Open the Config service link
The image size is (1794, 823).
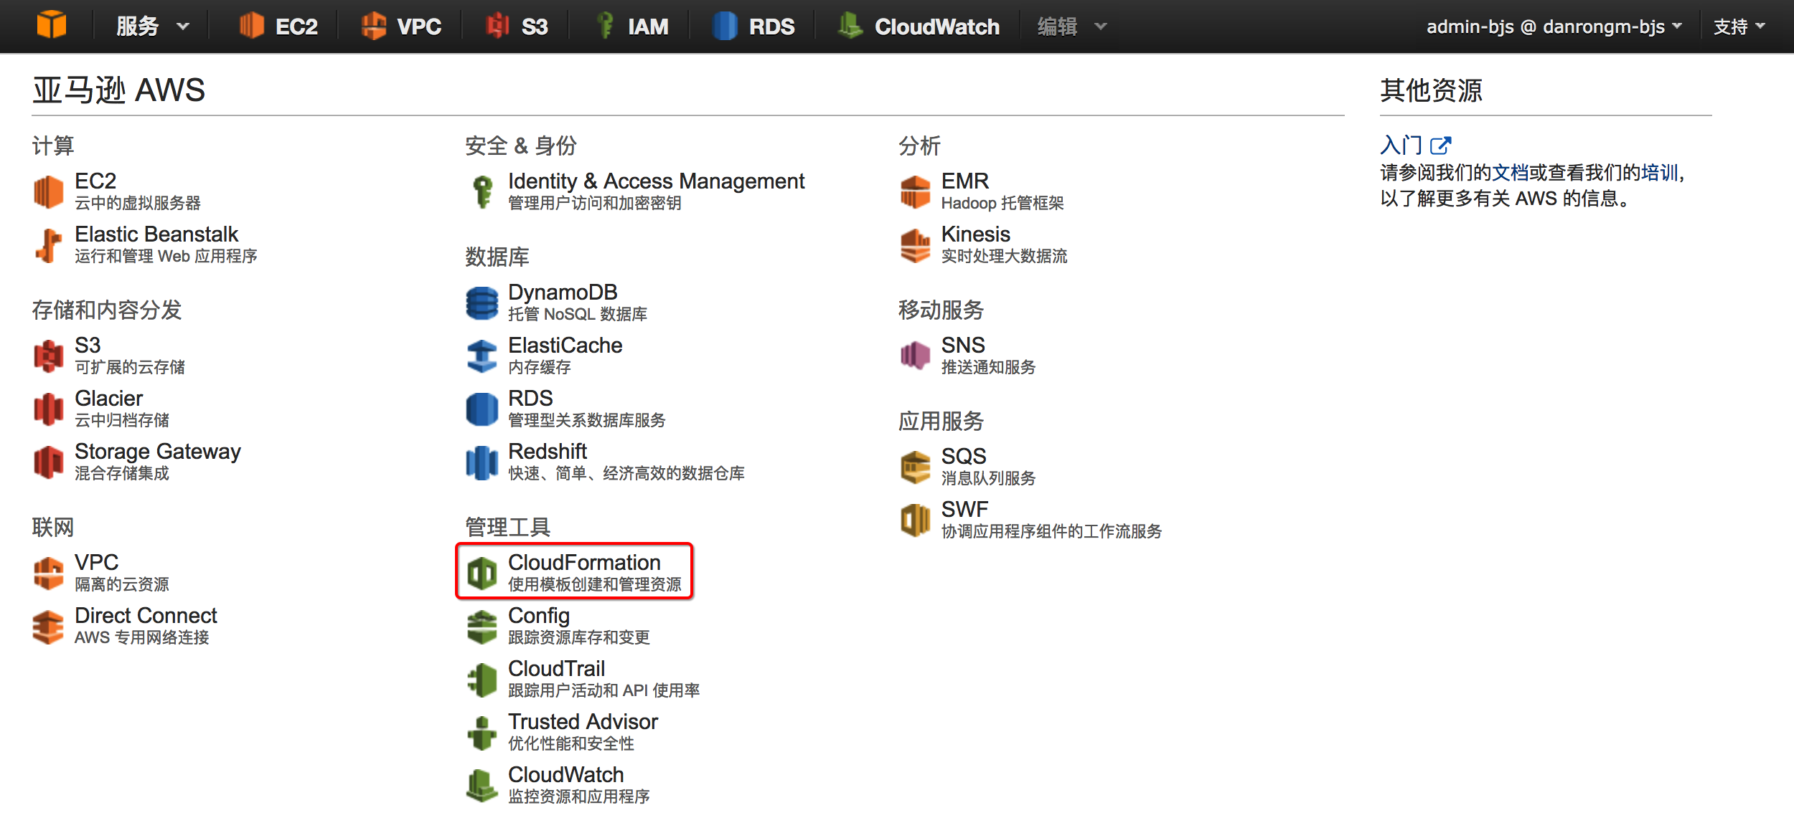tap(539, 617)
